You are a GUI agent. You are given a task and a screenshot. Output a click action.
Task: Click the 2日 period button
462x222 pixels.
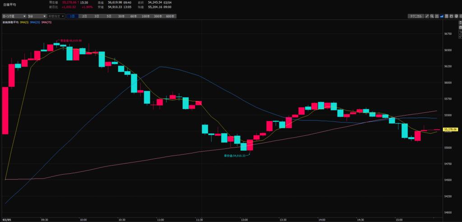[x=84, y=16]
